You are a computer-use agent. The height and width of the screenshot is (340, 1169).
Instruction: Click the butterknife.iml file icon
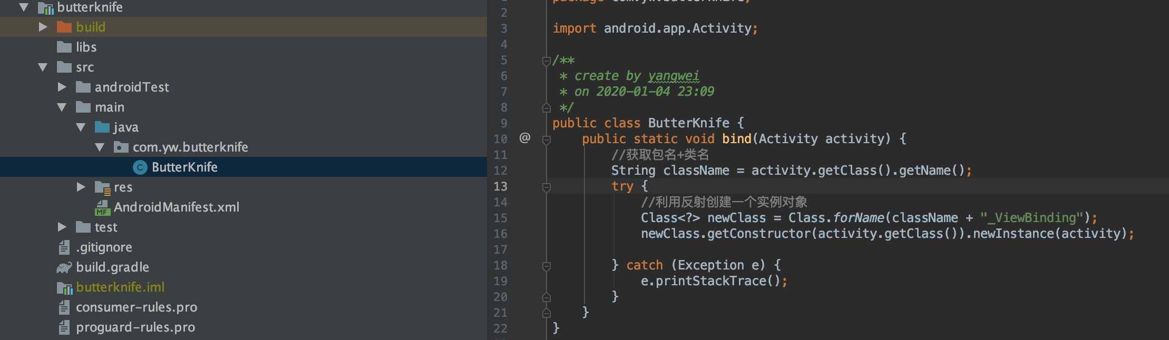point(64,287)
